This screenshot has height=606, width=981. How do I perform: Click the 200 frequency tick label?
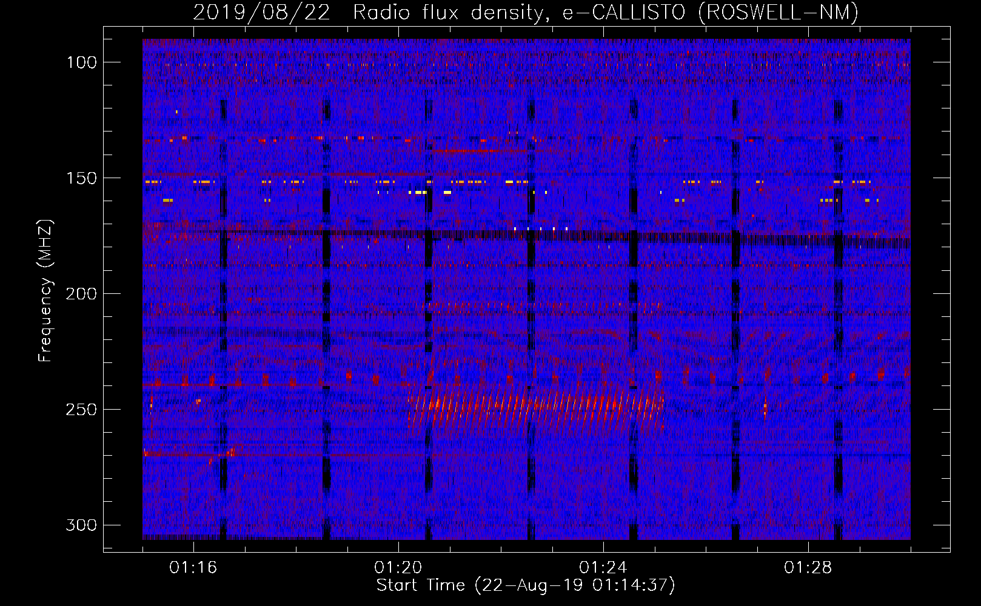point(81,294)
